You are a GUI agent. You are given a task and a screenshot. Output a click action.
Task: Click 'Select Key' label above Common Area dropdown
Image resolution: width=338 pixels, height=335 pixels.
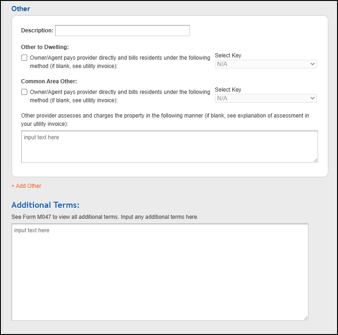228,89
